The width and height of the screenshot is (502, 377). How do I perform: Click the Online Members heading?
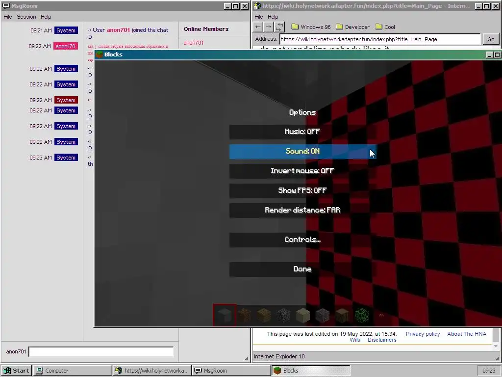point(206,29)
